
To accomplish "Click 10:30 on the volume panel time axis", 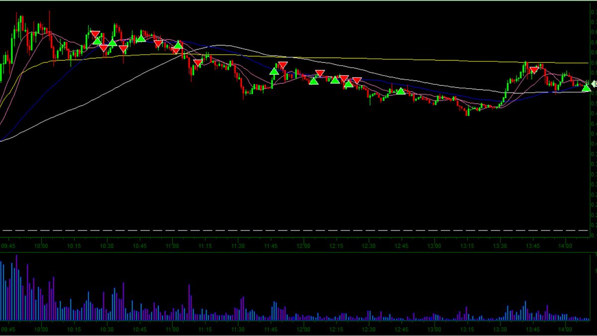I will (x=106, y=329).
